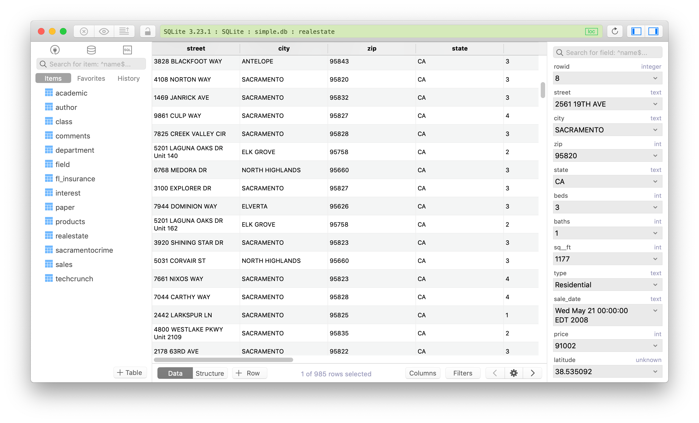This screenshot has width=699, height=423.
Task: Switch to the Structure view tab
Action: point(210,373)
